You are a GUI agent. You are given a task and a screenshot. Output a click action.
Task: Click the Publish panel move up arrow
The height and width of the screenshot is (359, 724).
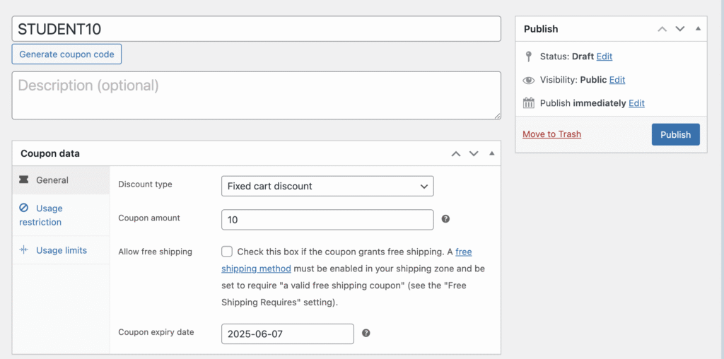click(662, 29)
